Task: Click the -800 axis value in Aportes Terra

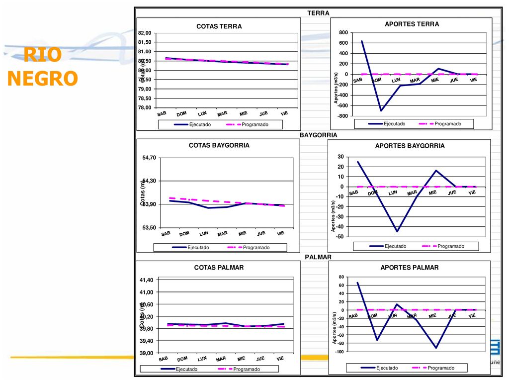Action: [x=342, y=116]
